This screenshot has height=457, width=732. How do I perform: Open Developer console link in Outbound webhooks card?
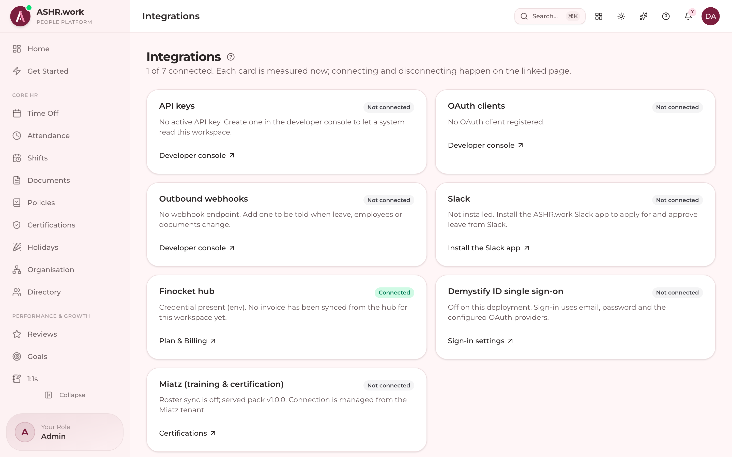pyautogui.click(x=197, y=248)
